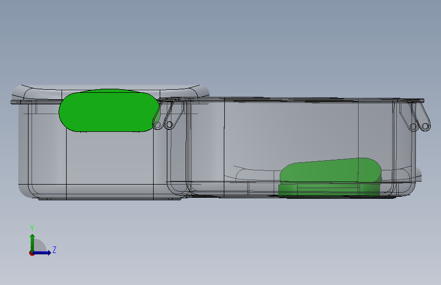Click the blue Z axis arrow of triad
441x285 pixels.
pos(42,253)
